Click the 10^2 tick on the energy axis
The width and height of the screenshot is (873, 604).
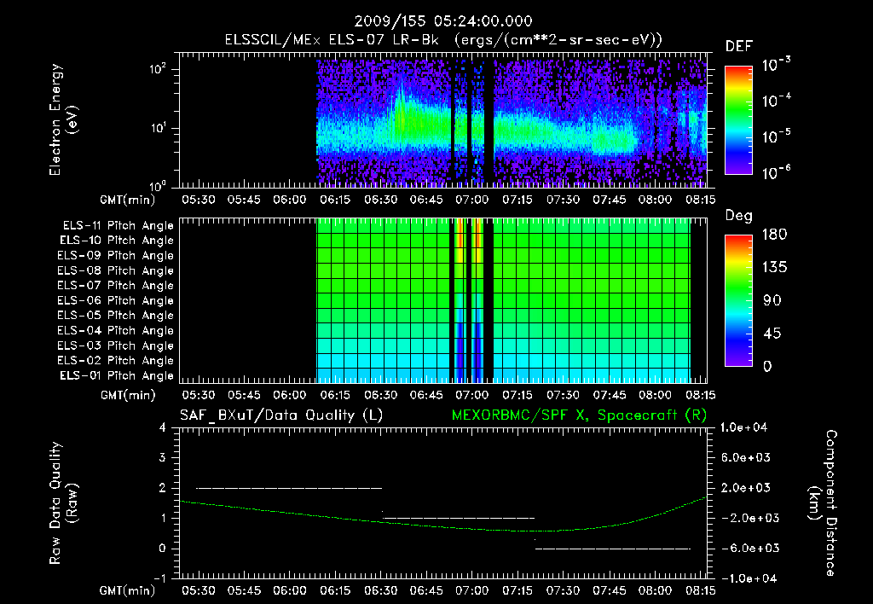coord(158,69)
